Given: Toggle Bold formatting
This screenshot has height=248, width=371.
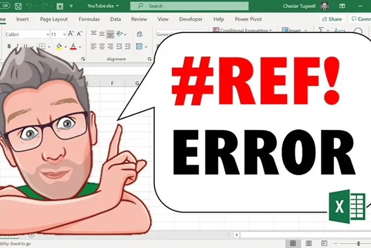Looking at the screenshot, I should point(9,46).
